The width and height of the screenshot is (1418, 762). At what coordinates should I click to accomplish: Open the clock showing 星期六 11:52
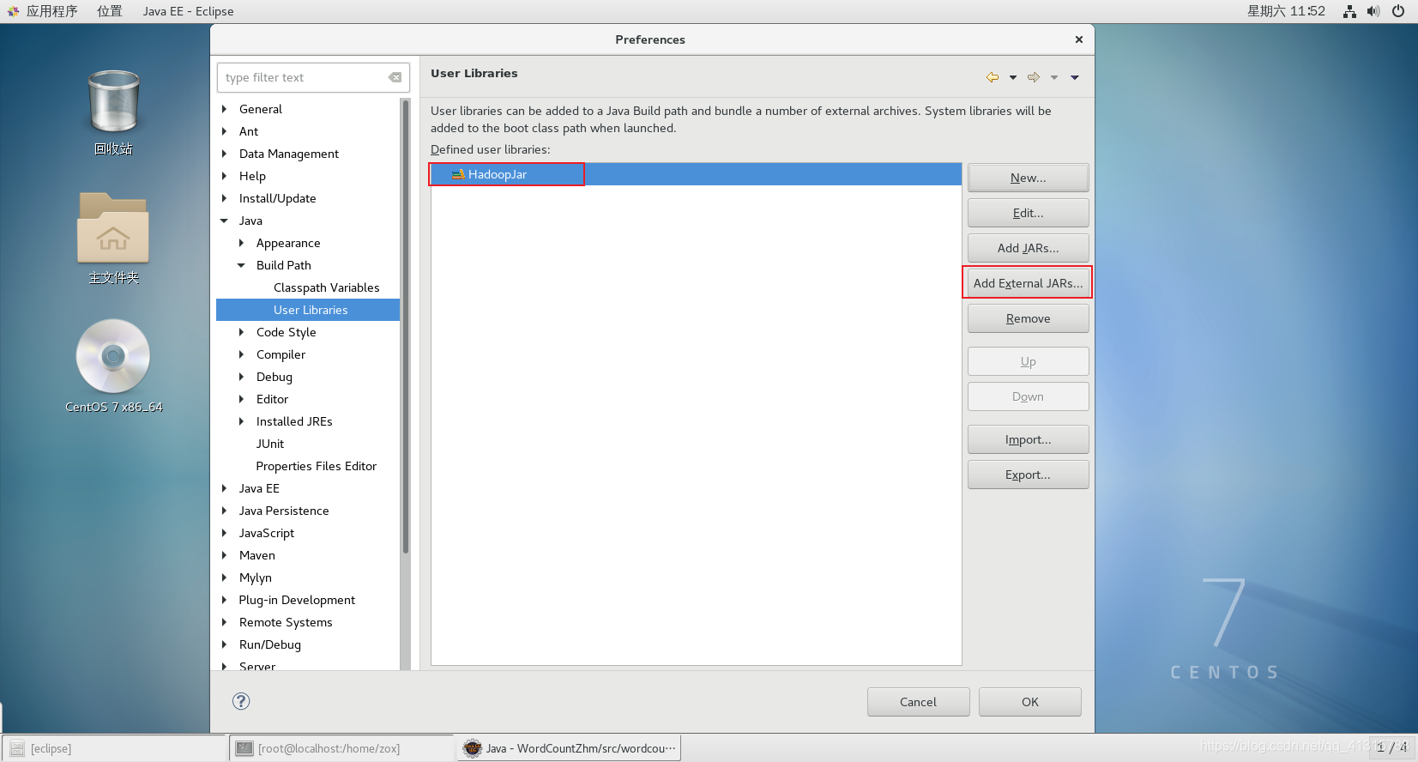click(1285, 11)
